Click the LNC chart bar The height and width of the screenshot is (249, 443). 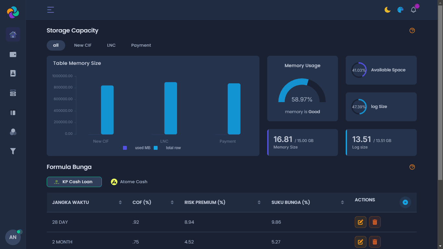coord(171,108)
